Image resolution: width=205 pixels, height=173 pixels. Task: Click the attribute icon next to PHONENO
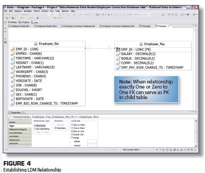12,76
